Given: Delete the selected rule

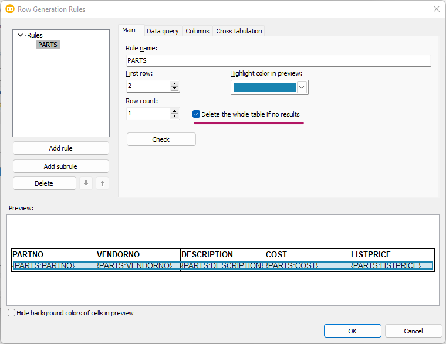Looking at the screenshot, I should point(45,183).
